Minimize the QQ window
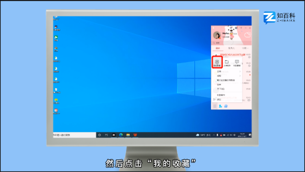Screen dimensions: 305x172 (x=246, y=28)
